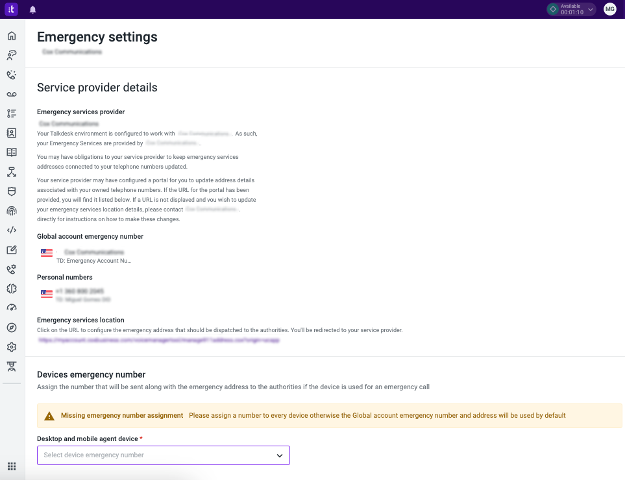Open the emergency services location URL

[159, 340]
